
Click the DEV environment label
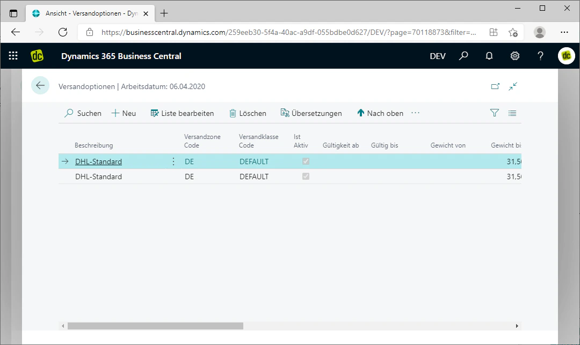point(438,56)
